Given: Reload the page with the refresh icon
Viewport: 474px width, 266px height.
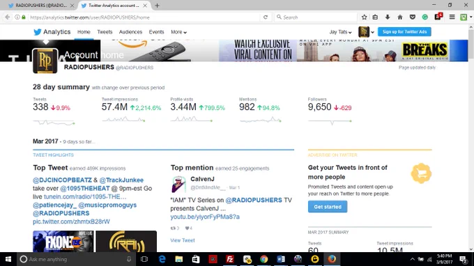Looking at the screenshot, I should (266, 17).
